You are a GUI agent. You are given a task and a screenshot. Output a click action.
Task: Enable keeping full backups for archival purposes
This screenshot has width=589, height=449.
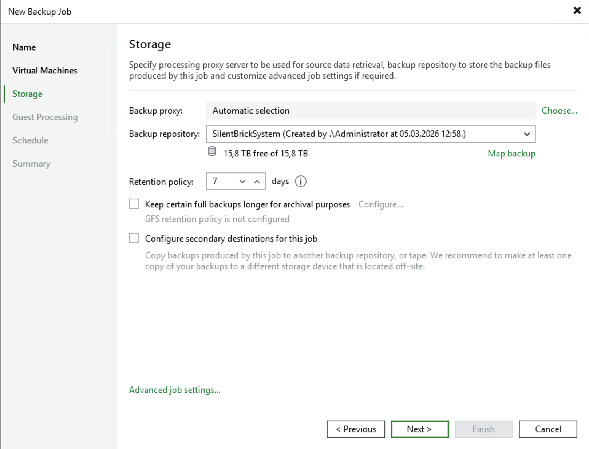point(134,204)
